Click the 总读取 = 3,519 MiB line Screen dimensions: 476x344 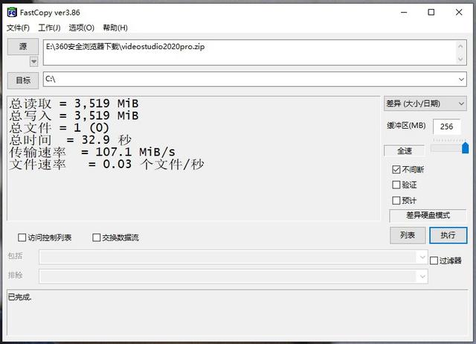coord(74,103)
